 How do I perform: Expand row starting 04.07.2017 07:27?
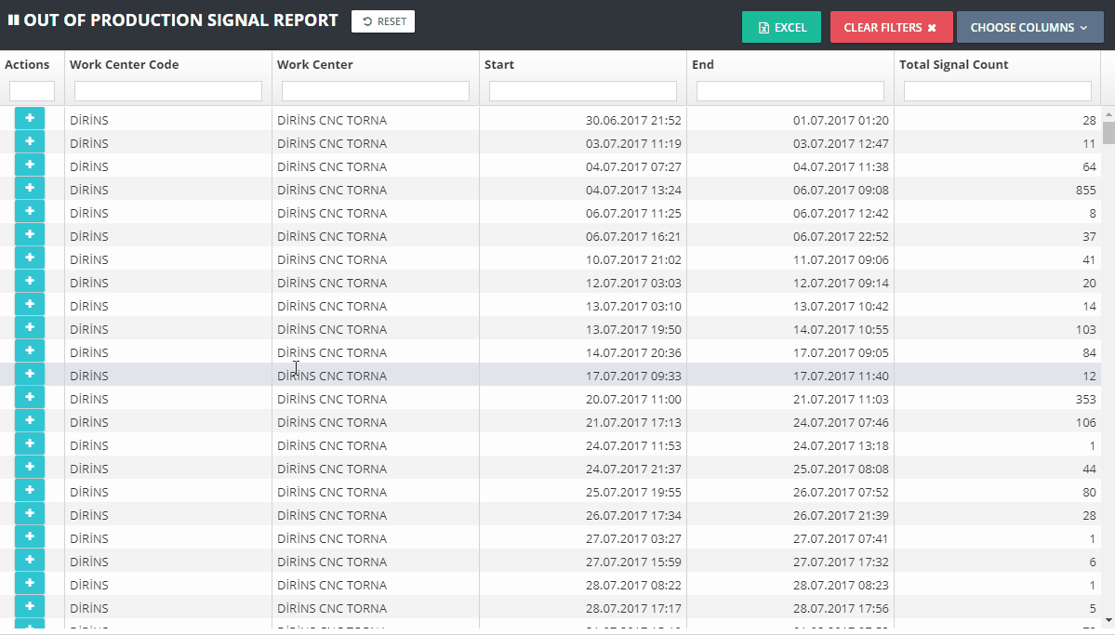(30, 165)
